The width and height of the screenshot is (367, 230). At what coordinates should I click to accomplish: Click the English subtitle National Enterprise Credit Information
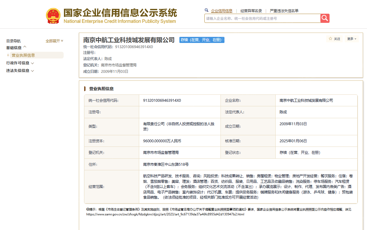[x=120, y=21]
